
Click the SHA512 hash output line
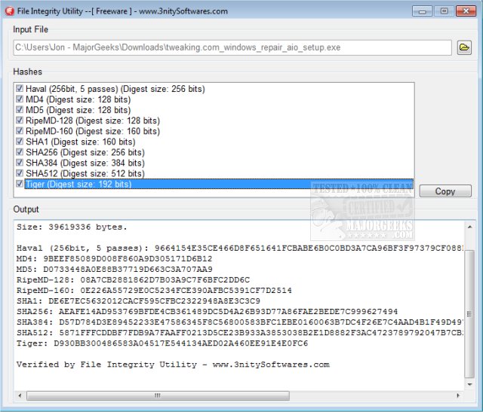240,333
